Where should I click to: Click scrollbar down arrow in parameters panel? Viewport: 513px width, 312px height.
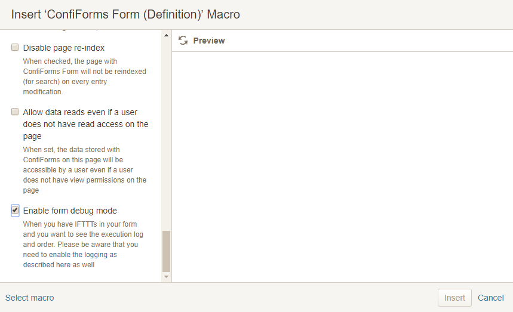coord(166,277)
